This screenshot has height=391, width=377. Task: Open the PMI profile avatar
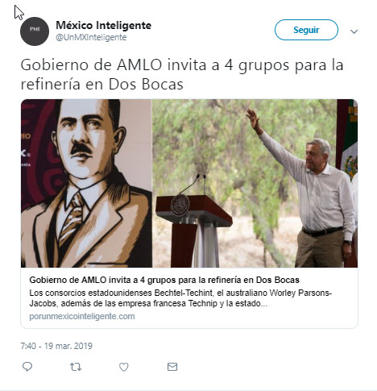[35, 31]
